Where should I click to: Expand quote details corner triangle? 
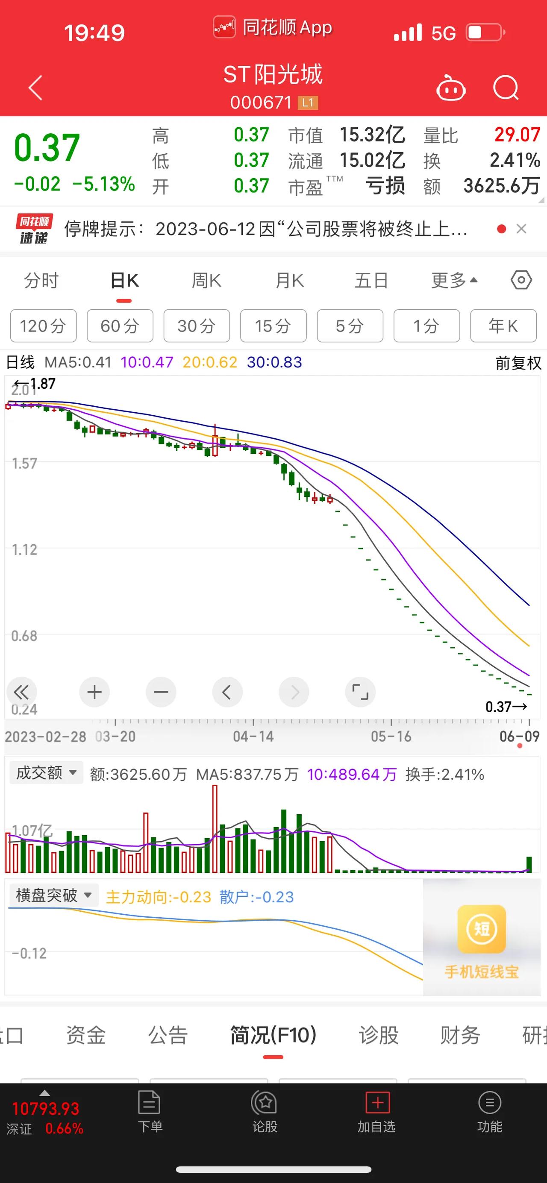541,200
